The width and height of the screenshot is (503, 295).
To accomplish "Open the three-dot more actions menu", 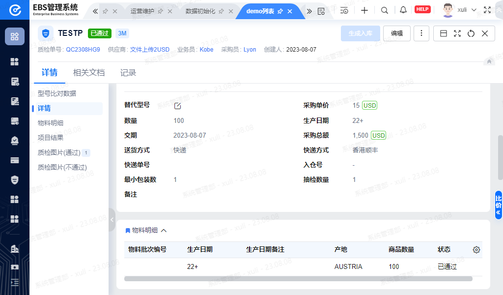I will (421, 33).
